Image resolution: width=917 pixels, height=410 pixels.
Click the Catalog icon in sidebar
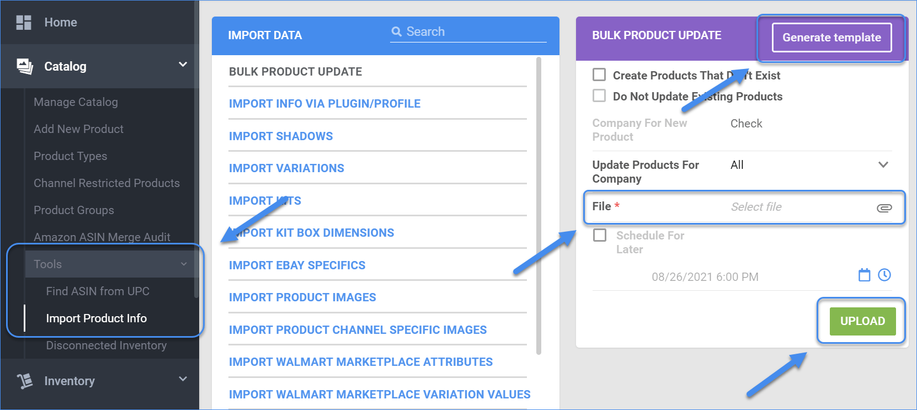click(25, 66)
